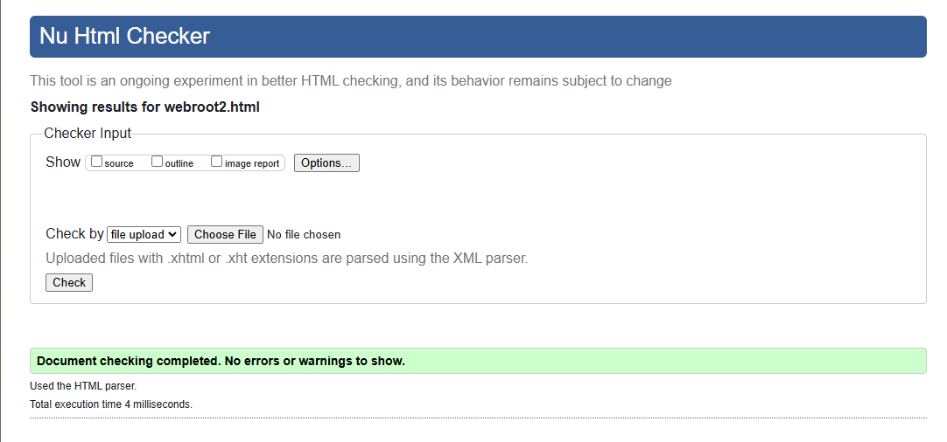Open the Options… button
This screenshot has height=442, width=947.
coord(326,163)
